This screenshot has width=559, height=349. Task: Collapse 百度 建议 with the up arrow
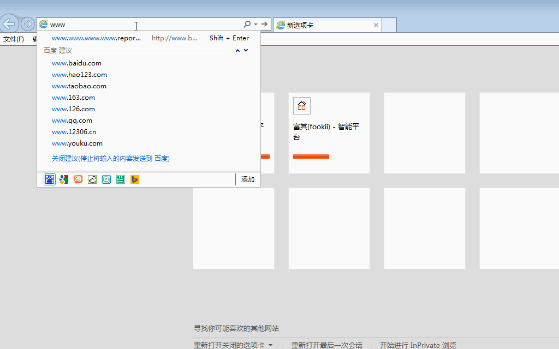238,51
